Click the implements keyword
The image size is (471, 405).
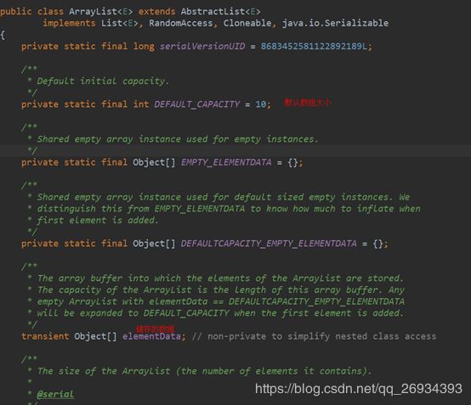click(69, 23)
